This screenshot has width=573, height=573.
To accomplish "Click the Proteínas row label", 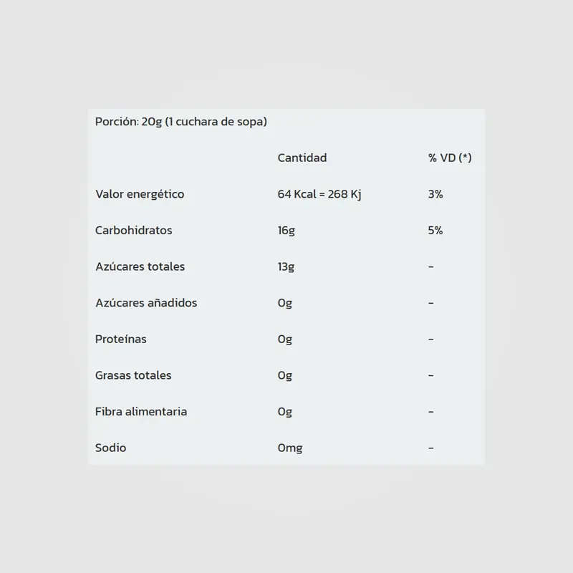I will click(x=120, y=339).
